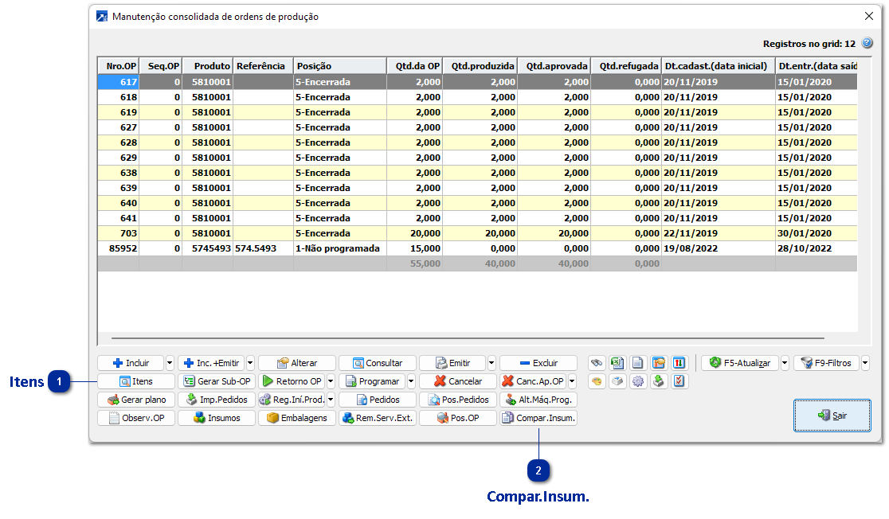This screenshot has height=519, width=889.
Task: Click the green download arrow icon
Action: pyautogui.click(x=659, y=381)
